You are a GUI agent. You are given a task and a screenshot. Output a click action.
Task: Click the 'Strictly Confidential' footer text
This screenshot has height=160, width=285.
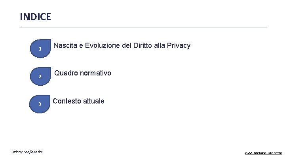27,152
